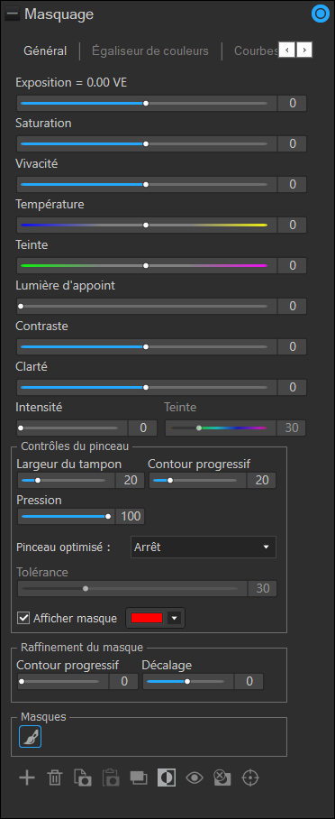Open the mask color dropdown arrow
This screenshot has height=819, width=335.
tap(175, 618)
